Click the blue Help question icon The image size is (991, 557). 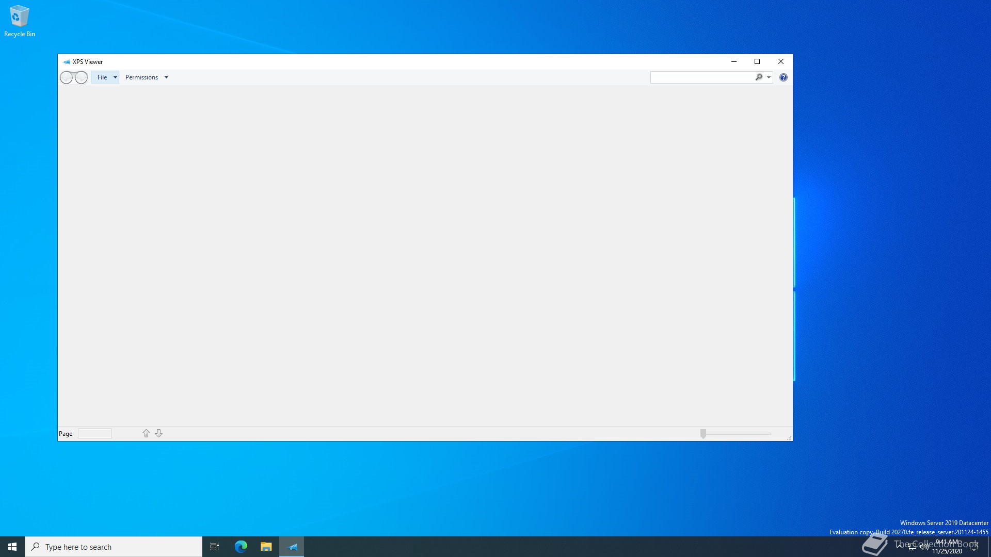click(783, 77)
